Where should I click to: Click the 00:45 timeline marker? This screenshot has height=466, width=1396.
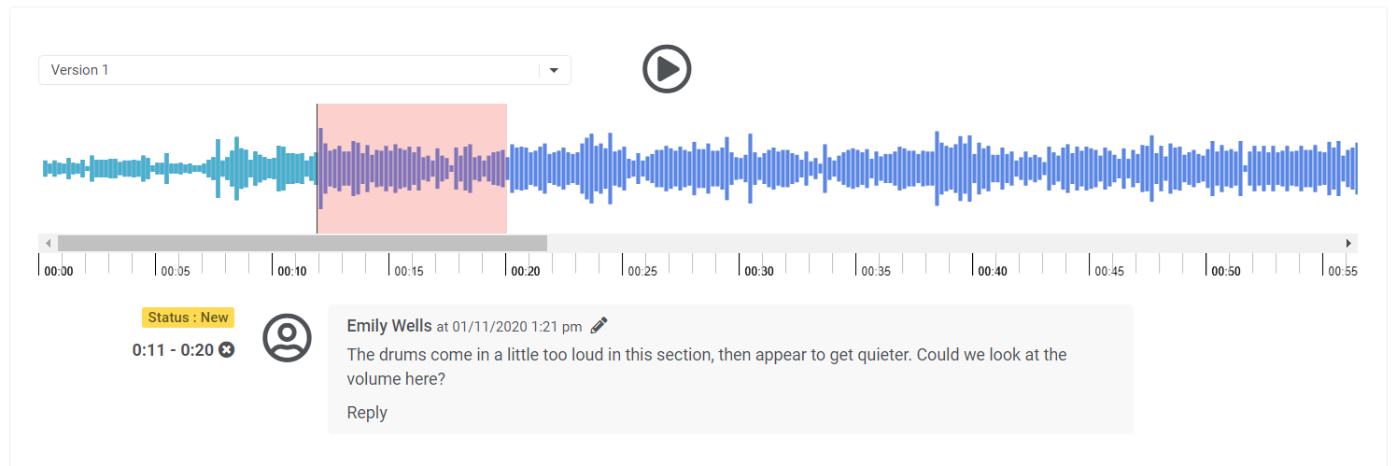tap(1108, 271)
